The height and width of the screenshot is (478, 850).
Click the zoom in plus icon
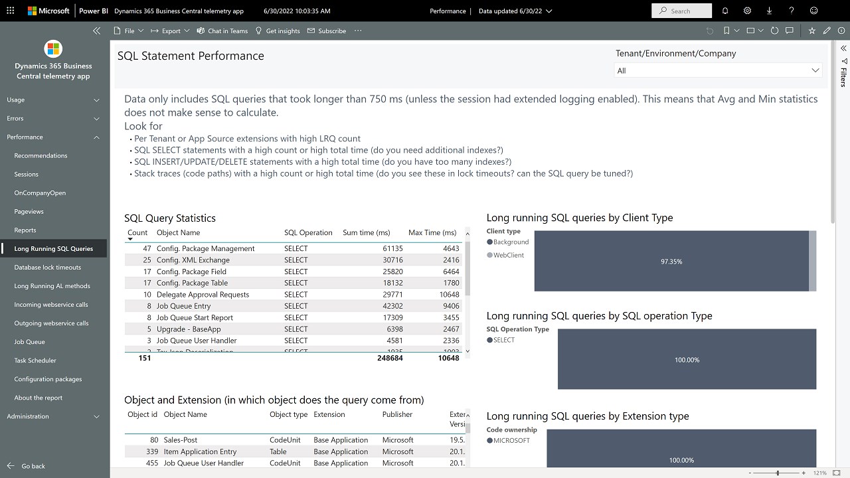click(x=804, y=473)
